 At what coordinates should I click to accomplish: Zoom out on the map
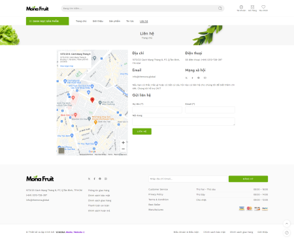(123, 149)
